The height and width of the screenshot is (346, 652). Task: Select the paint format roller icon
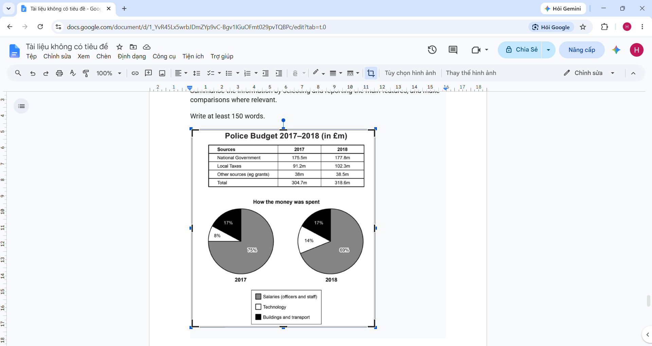[x=86, y=73]
